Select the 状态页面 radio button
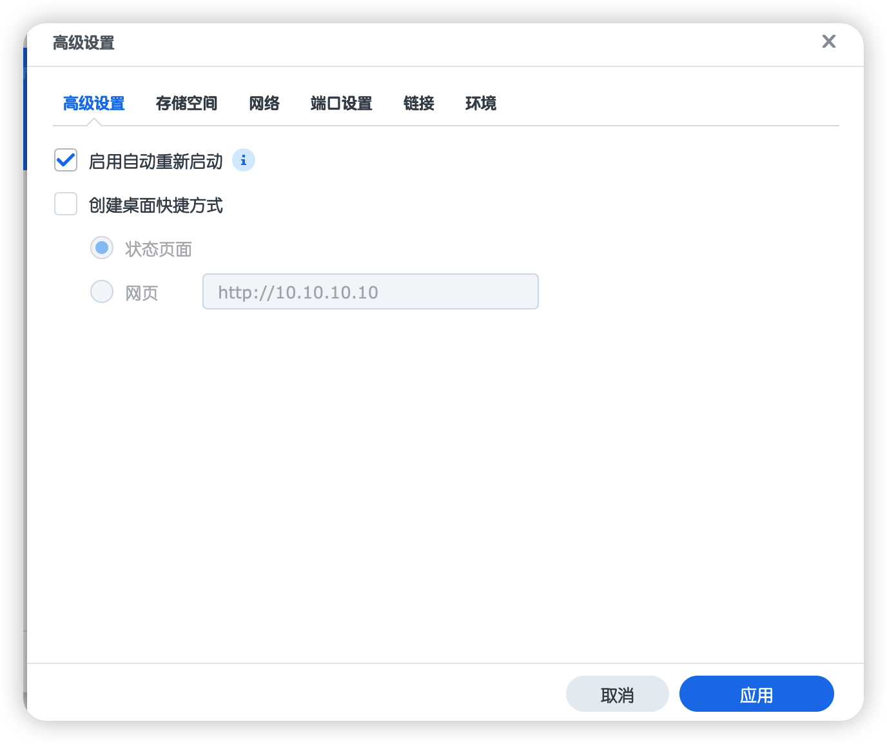Screen dimensions: 887x744 (x=102, y=248)
